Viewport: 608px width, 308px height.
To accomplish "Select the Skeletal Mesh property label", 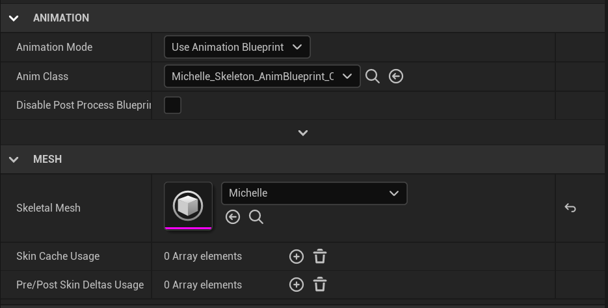I will [x=49, y=208].
